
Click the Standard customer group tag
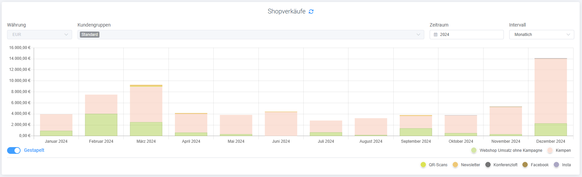pyautogui.click(x=90, y=35)
